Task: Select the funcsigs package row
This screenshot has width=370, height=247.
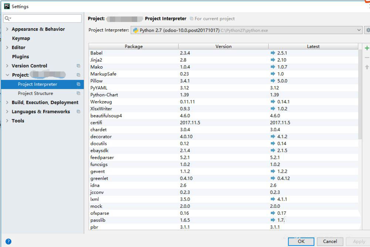Action: pyautogui.click(x=223, y=164)
